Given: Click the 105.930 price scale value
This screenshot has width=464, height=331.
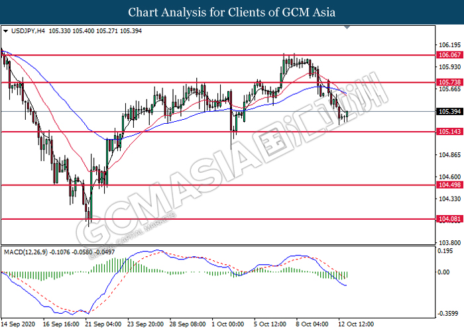Looking at the screenshot, I should tap(449, 67).
